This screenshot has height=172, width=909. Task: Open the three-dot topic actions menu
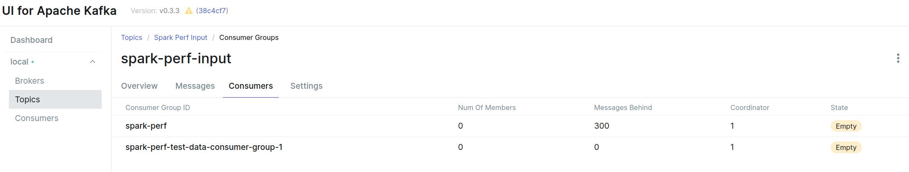898,58
